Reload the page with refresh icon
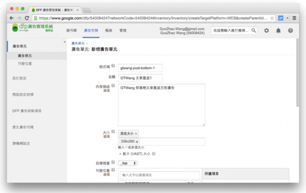 27,18
